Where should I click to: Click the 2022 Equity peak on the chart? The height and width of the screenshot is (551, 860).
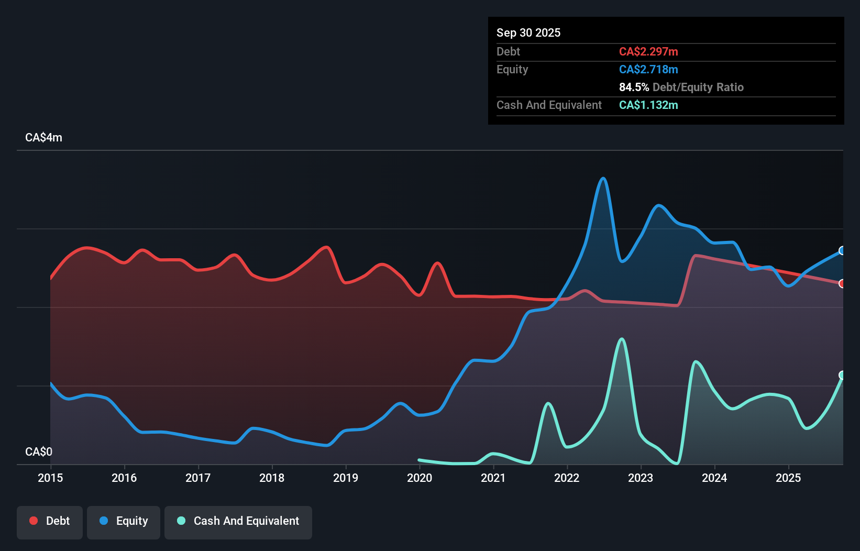pyautogui.click(x=603, y=179)
